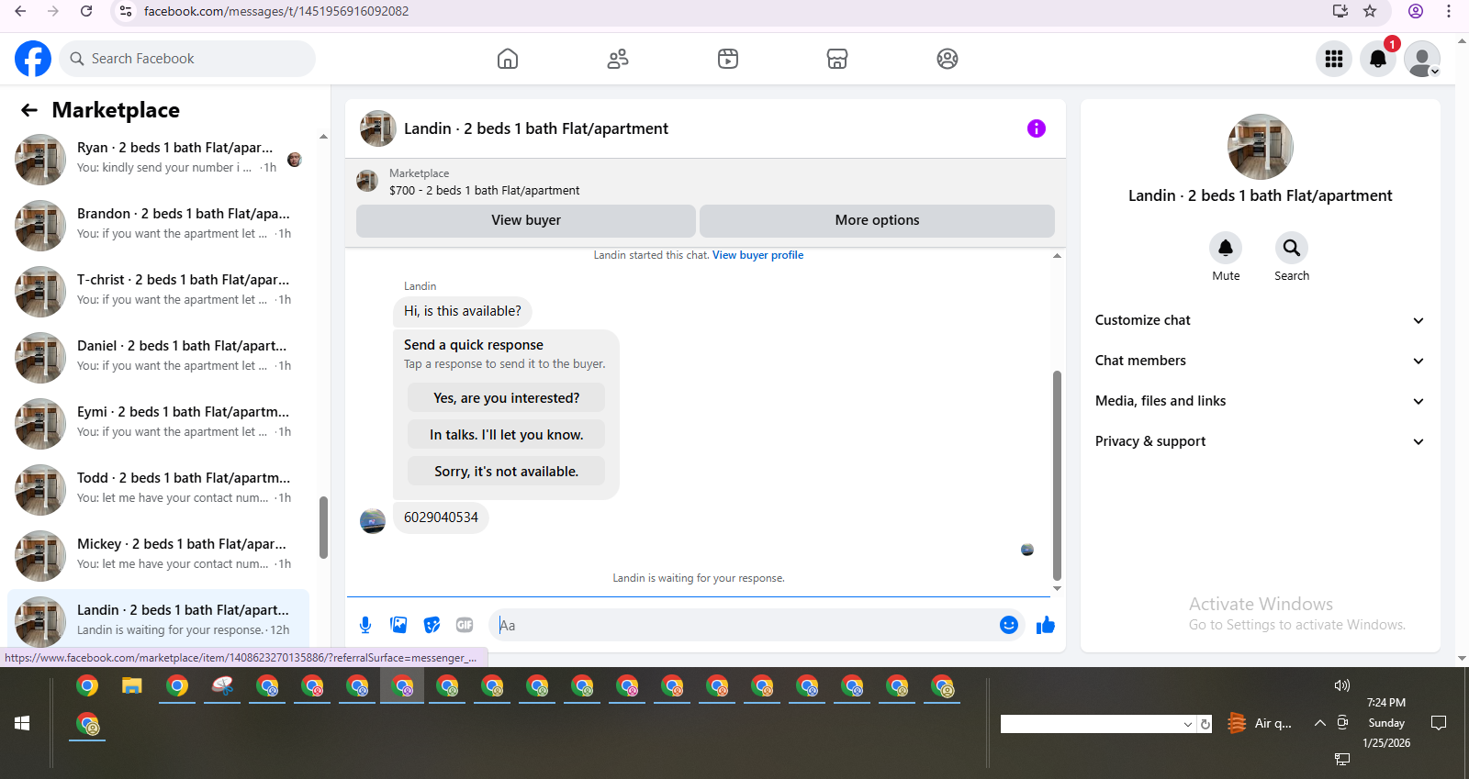Bookmark this page with the star icon
This screenshot has width=1469, height=779.
[1370, 11]
